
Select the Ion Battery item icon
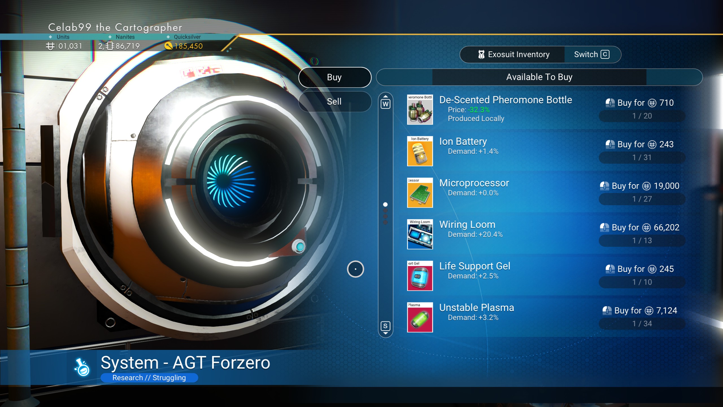click(420, 151)
